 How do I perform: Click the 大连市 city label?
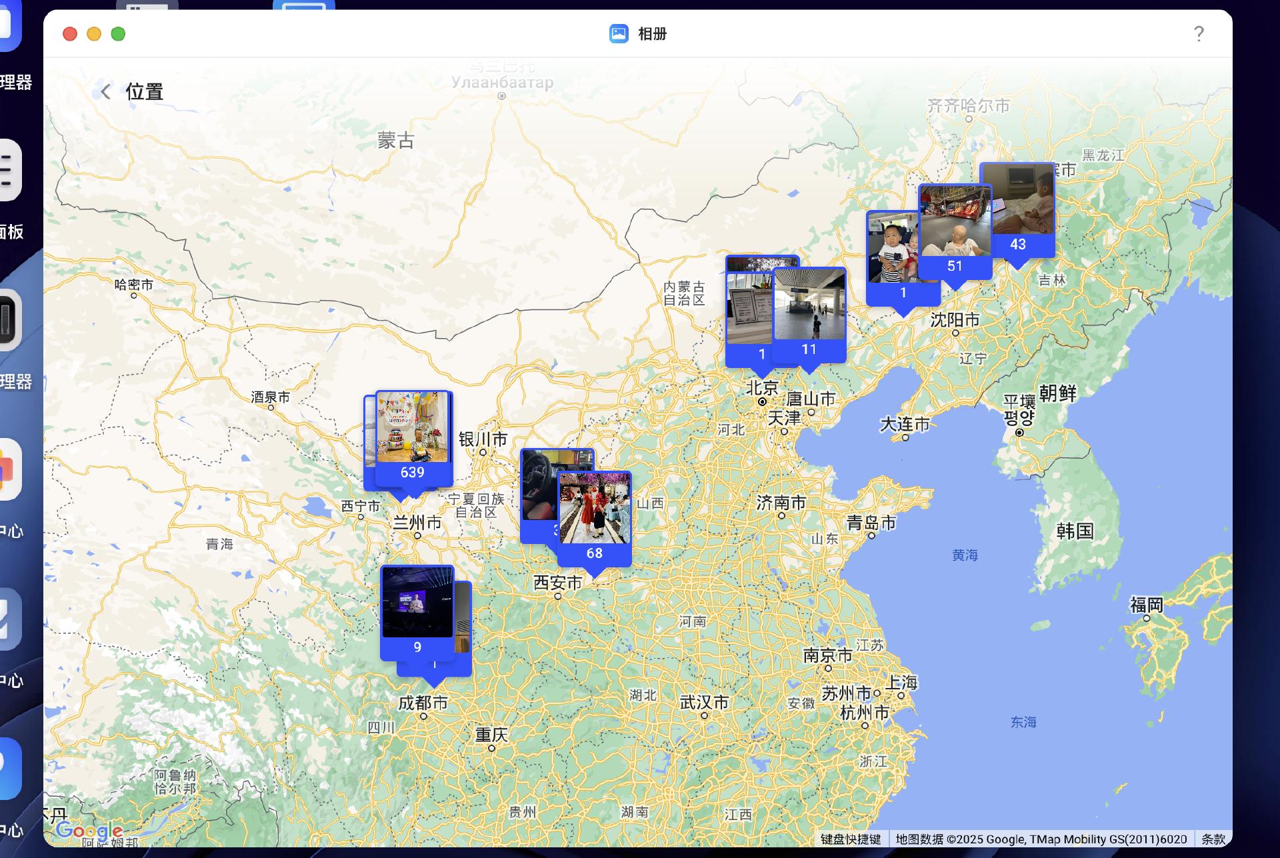[905, 425]
